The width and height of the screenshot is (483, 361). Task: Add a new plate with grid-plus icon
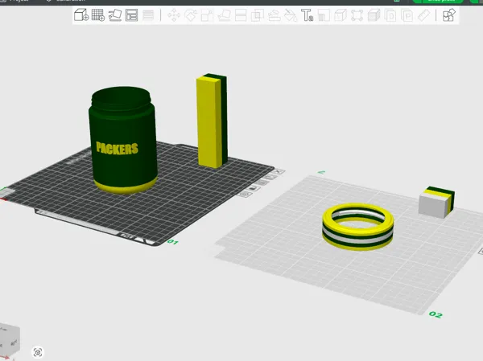point(98,15)
